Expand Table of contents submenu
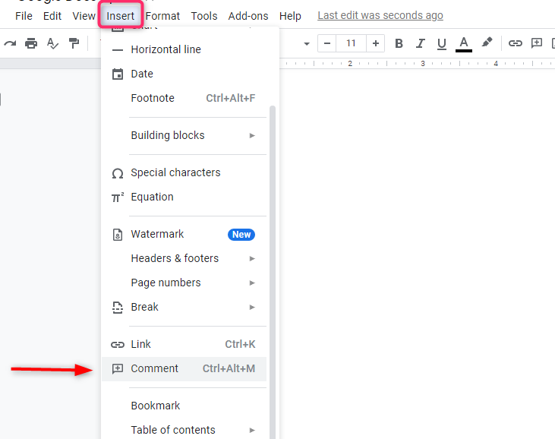Viewport: 555px width, 439px height. [x=184, y=430]
